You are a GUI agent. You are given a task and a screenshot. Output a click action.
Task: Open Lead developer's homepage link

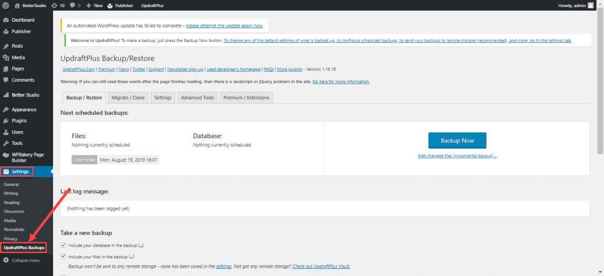(x=234, y=69)
